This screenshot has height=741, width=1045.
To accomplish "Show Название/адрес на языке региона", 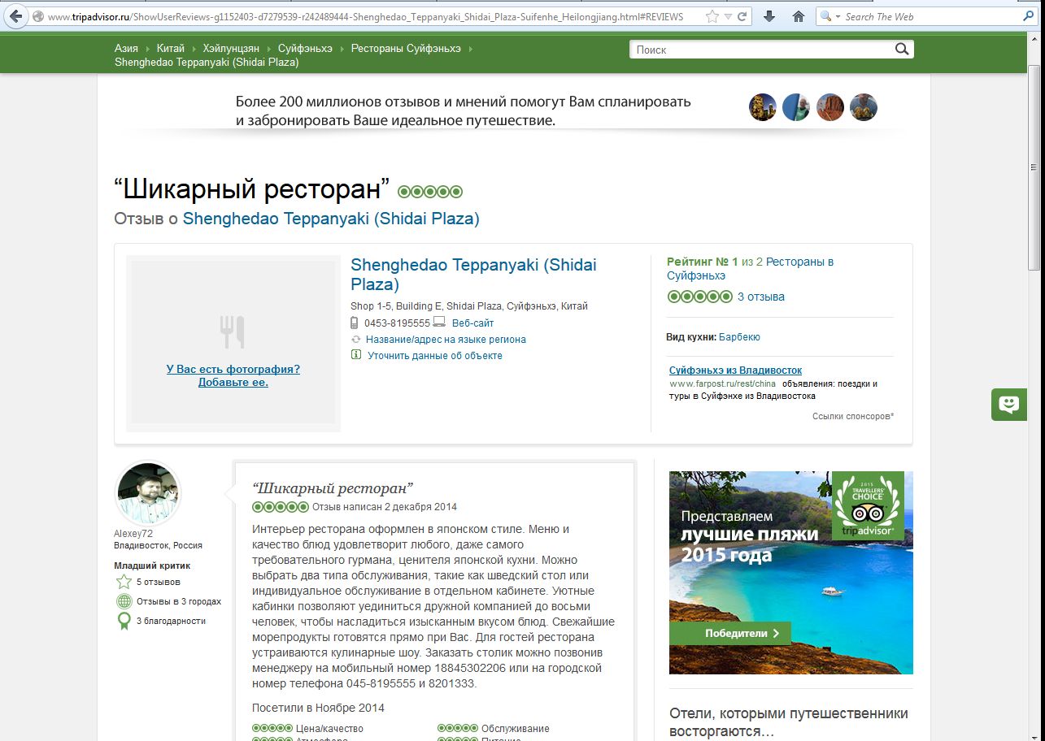I will 446,339.
